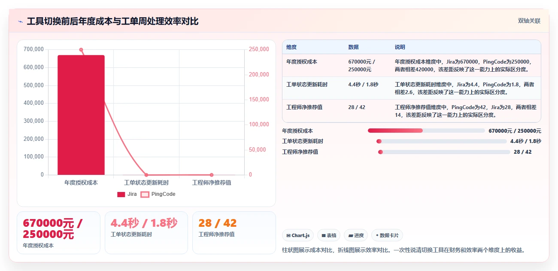This screenshot has width=558, height=271.
Task: Click the 数据 column header
Action: coord(354,47)
